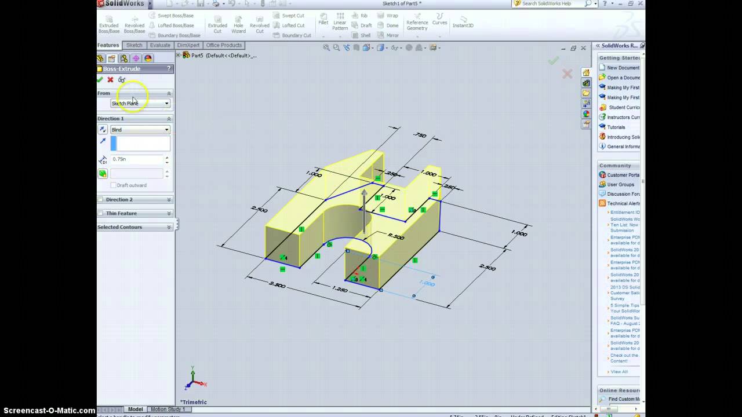This screenshot has height=417, width=742.
Task: Click Zoom to Fit in view toolbar
Action: 326,48
